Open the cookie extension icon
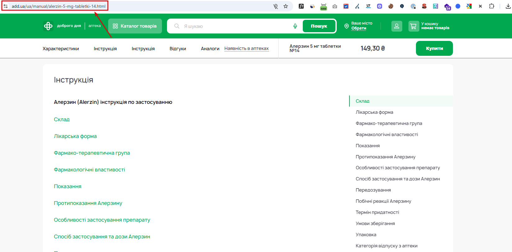512x252 pixels. tap(391, 6)
